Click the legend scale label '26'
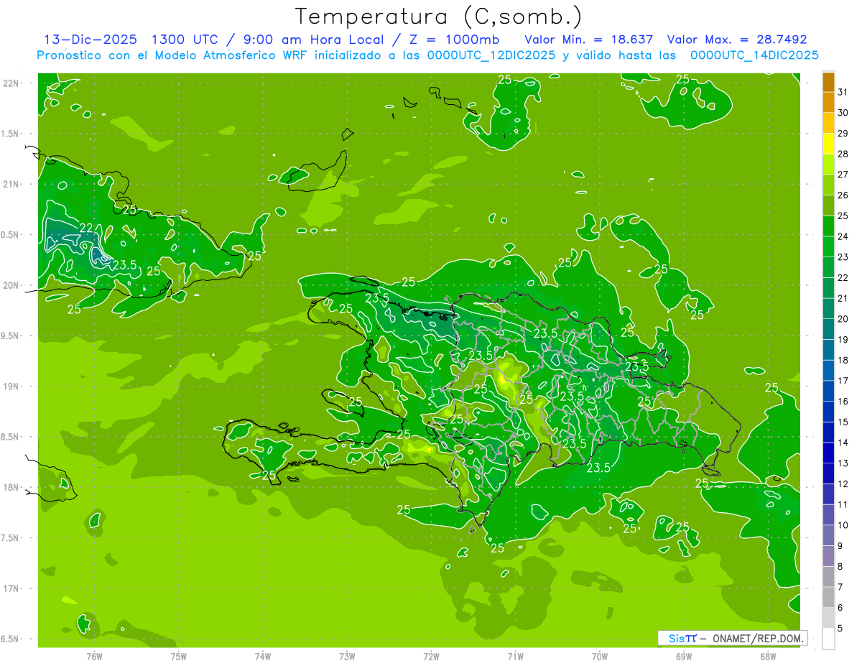 click(843, 195)
